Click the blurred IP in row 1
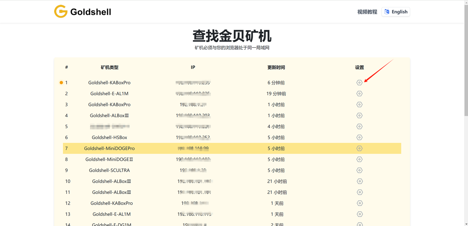Image resolution: width=468 pixels, height=226 pixels. (193, 83)
